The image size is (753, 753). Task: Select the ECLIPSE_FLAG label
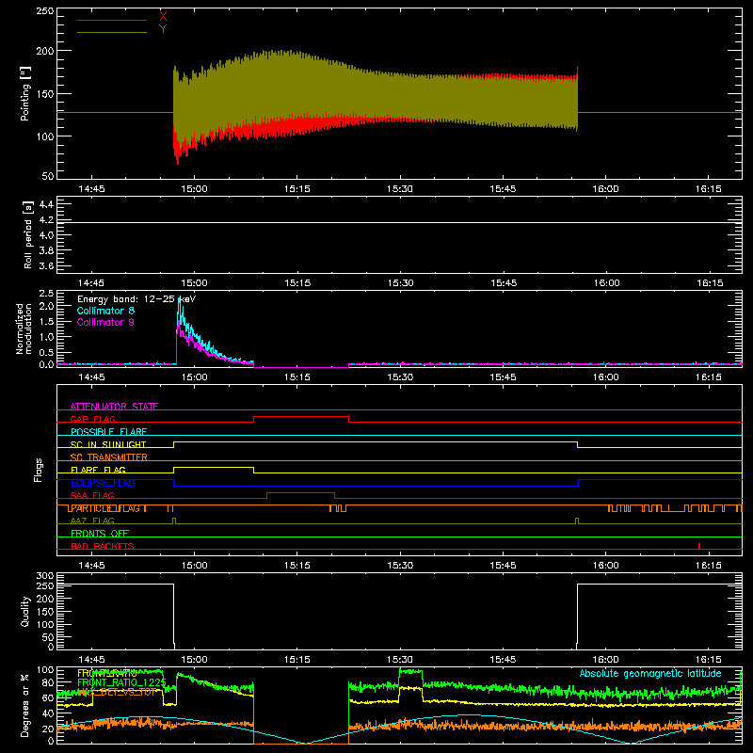pos(103,483)
